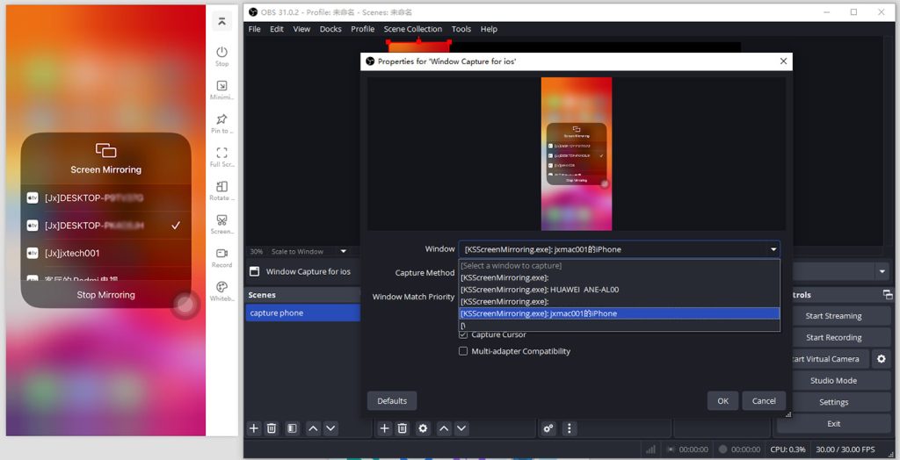Viewport: 900px width, 460px height.
Task: Click the Controls dock pop-out icon
Action: point(888,295)
